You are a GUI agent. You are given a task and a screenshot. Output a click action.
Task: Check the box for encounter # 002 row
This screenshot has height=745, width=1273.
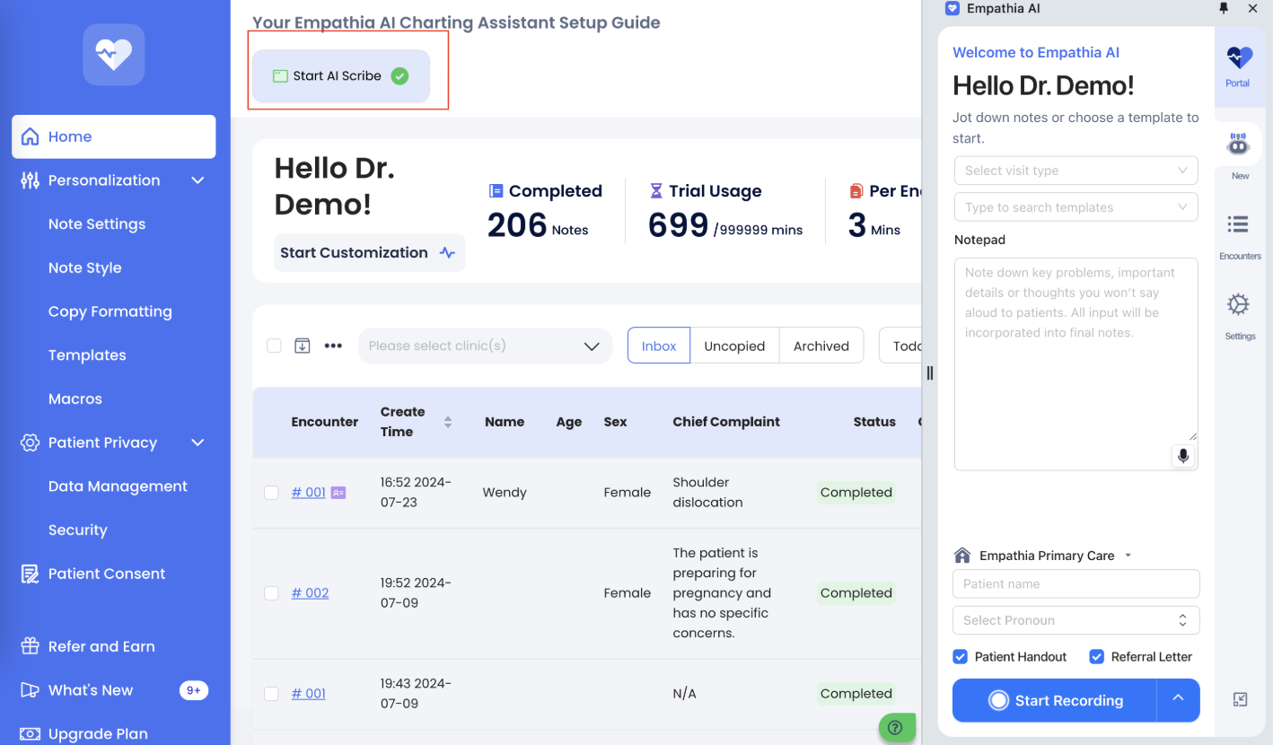pyautogui.click(x=271, y=593)
